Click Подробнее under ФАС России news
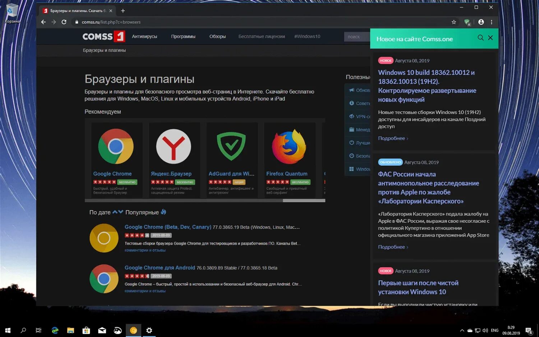This screenshot has height=337, width=539. (393, 247)
